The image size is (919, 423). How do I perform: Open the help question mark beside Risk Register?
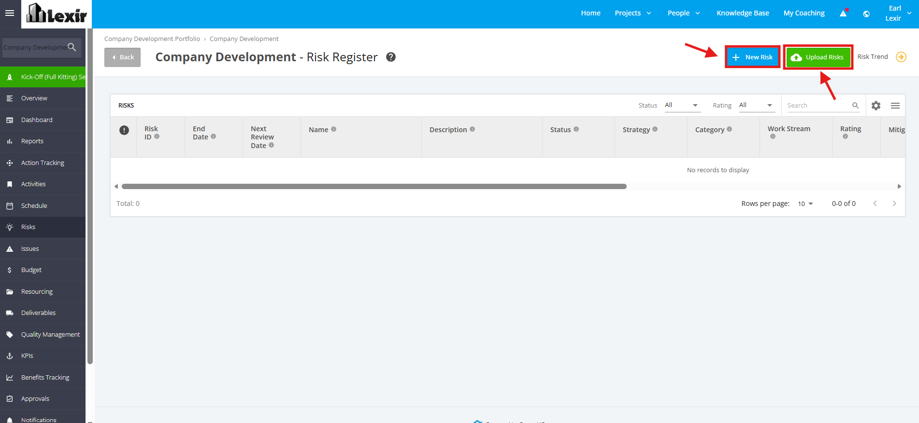pos(391,57)
